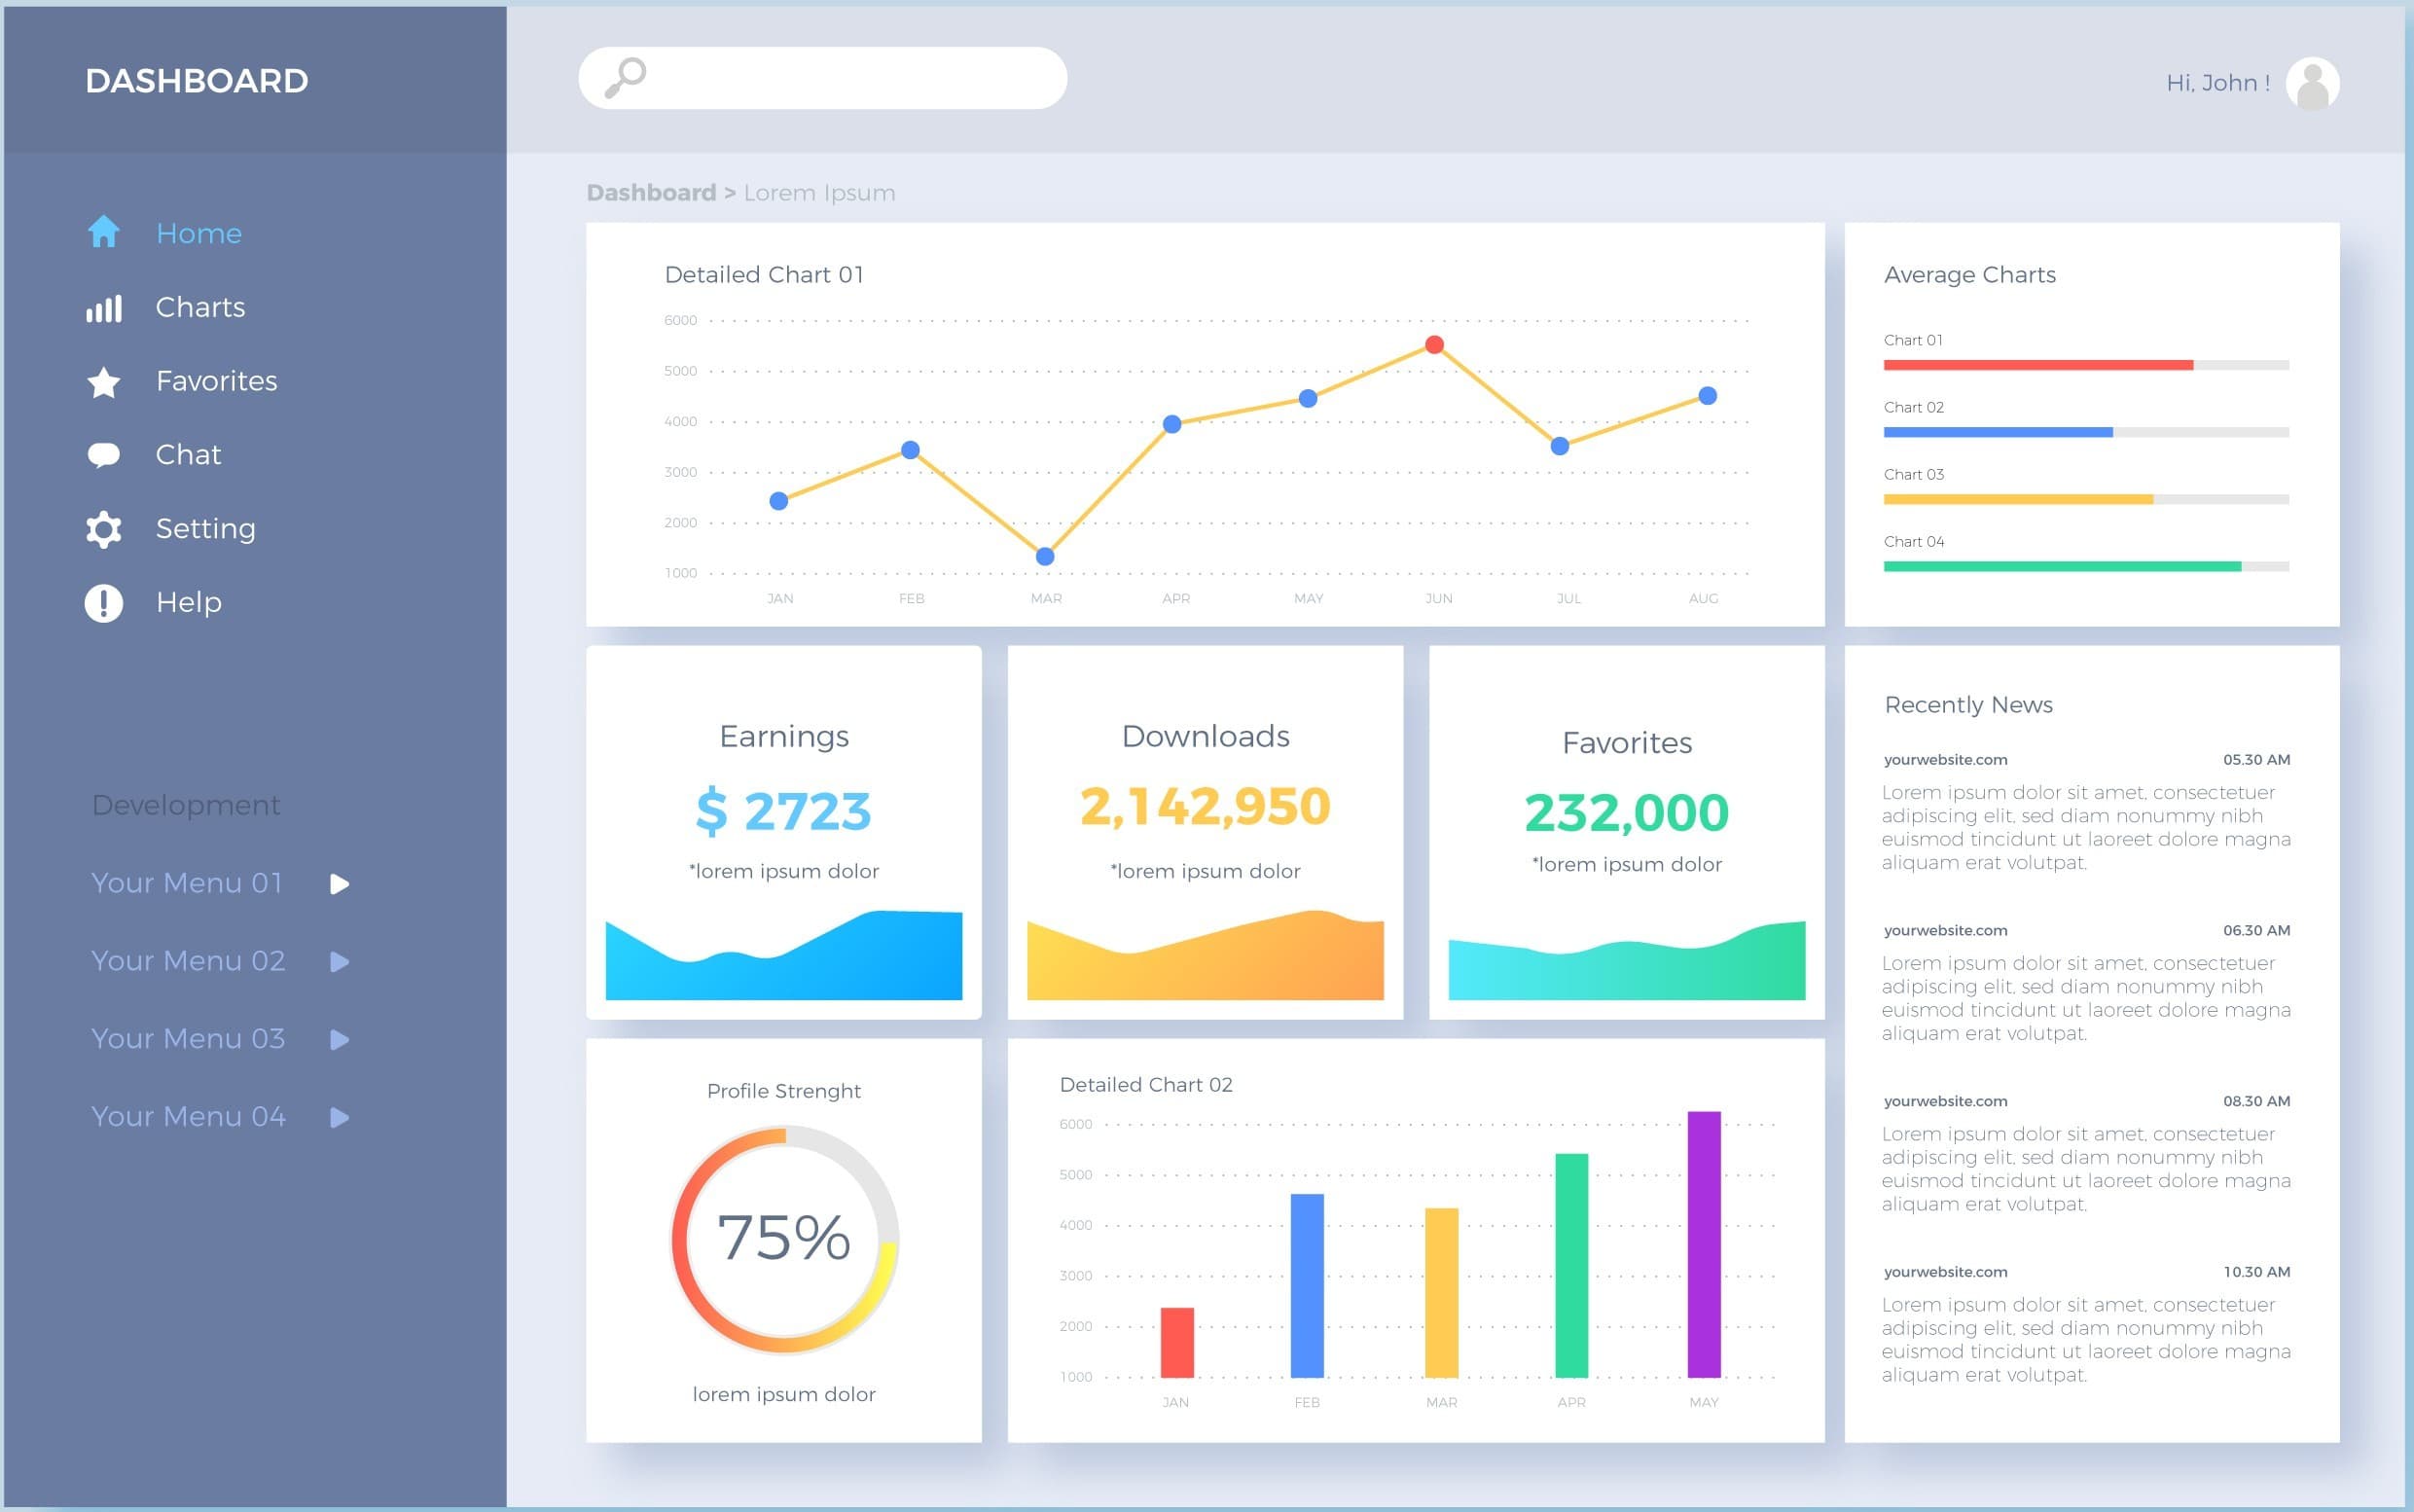
Task: Select the Charts menu item
Action: tap(200, 307)
